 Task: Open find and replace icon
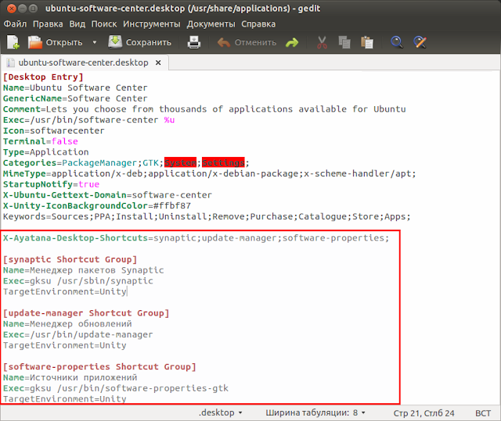(x=420, y=42)
